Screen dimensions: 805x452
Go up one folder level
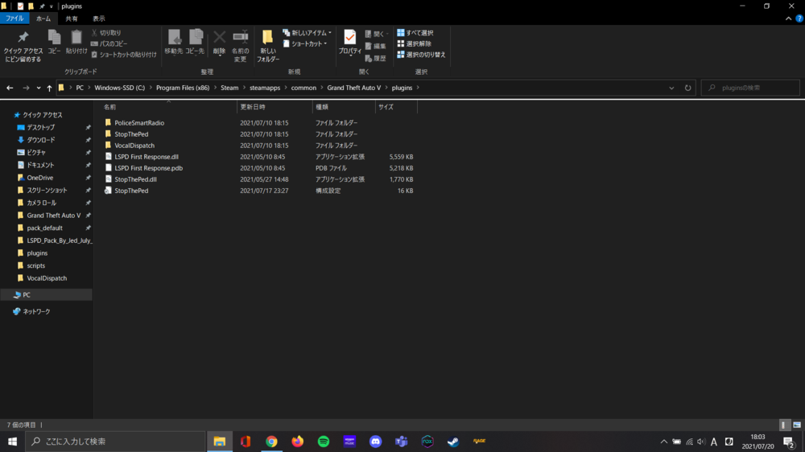(49, 88)
